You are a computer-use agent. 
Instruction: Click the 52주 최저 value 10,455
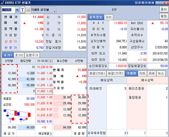(x=123, y=60)
